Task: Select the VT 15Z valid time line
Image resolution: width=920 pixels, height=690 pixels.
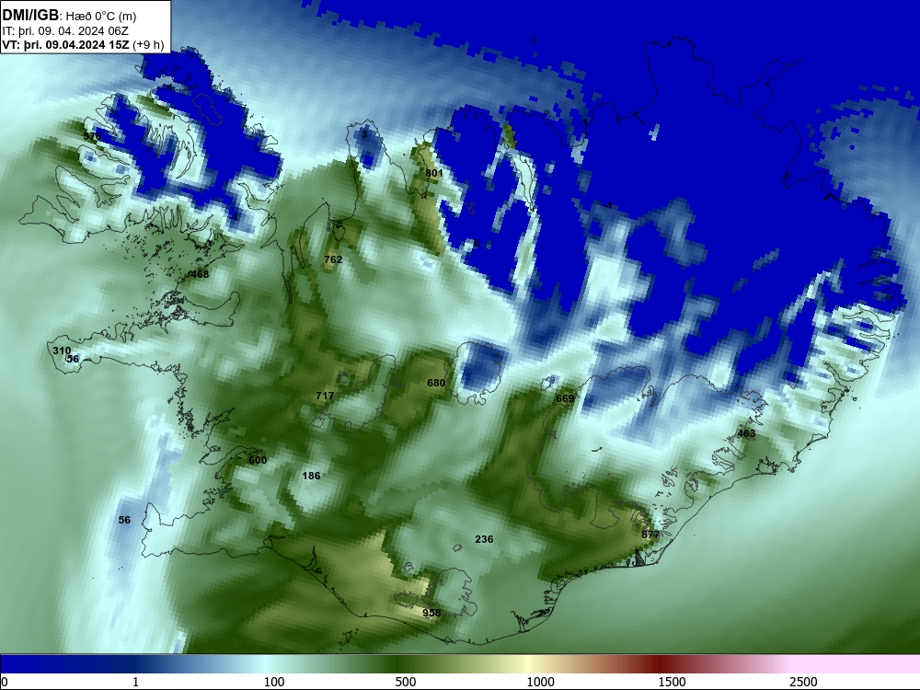Action: tap(65, 44)
